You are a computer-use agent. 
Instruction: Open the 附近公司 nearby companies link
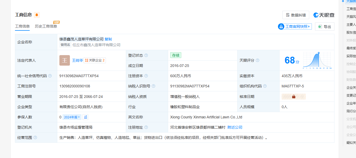[235, 127]
